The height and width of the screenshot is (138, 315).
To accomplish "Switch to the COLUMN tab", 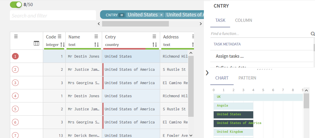I will tap(244, 20).
